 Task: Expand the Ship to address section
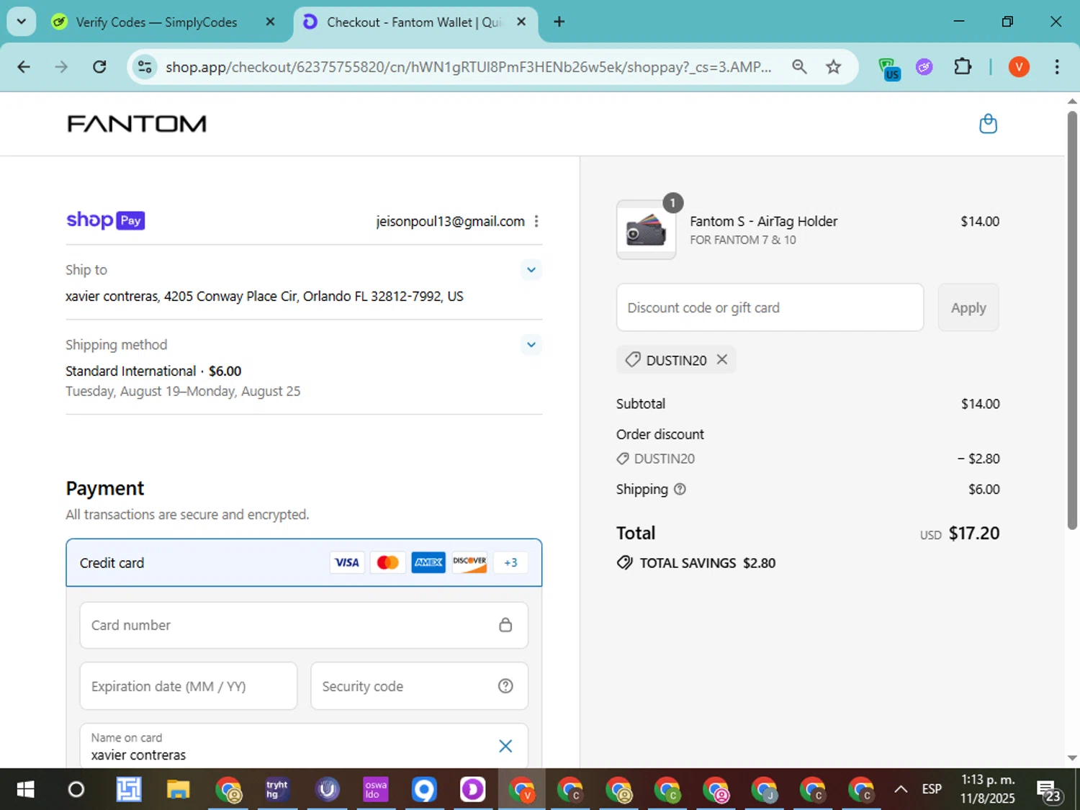[531, 270]
